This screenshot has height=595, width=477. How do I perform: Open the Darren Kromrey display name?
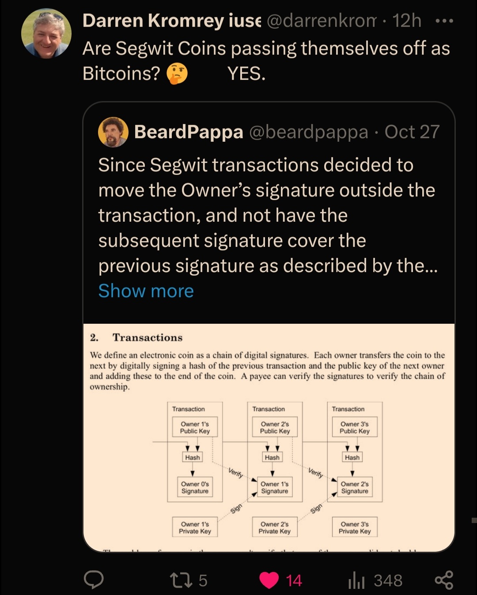[x=172, y=21]
